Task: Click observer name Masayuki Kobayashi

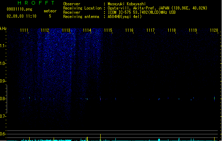Action: click(127, 4)
